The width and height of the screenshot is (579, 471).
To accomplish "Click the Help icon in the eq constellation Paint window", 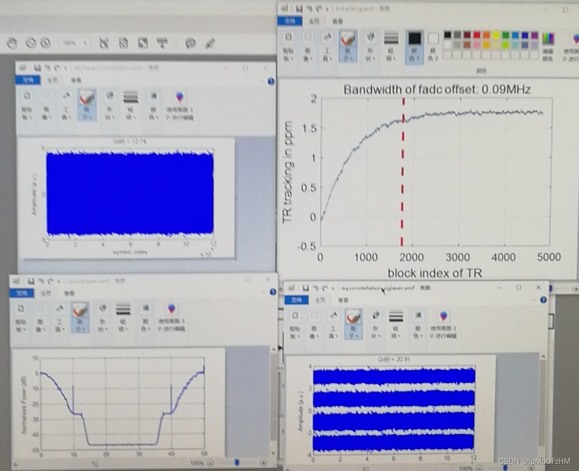I will click(543, 300).
